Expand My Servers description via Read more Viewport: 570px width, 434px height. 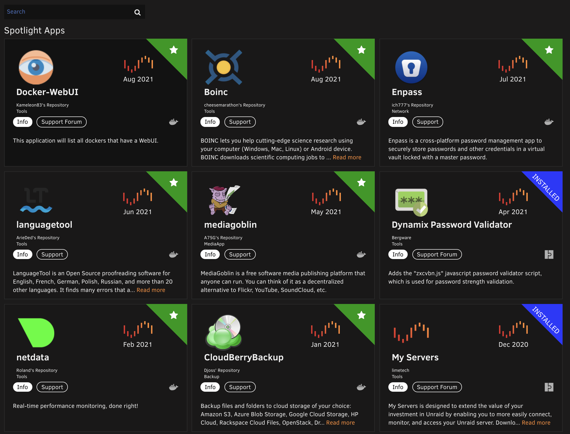536,423
